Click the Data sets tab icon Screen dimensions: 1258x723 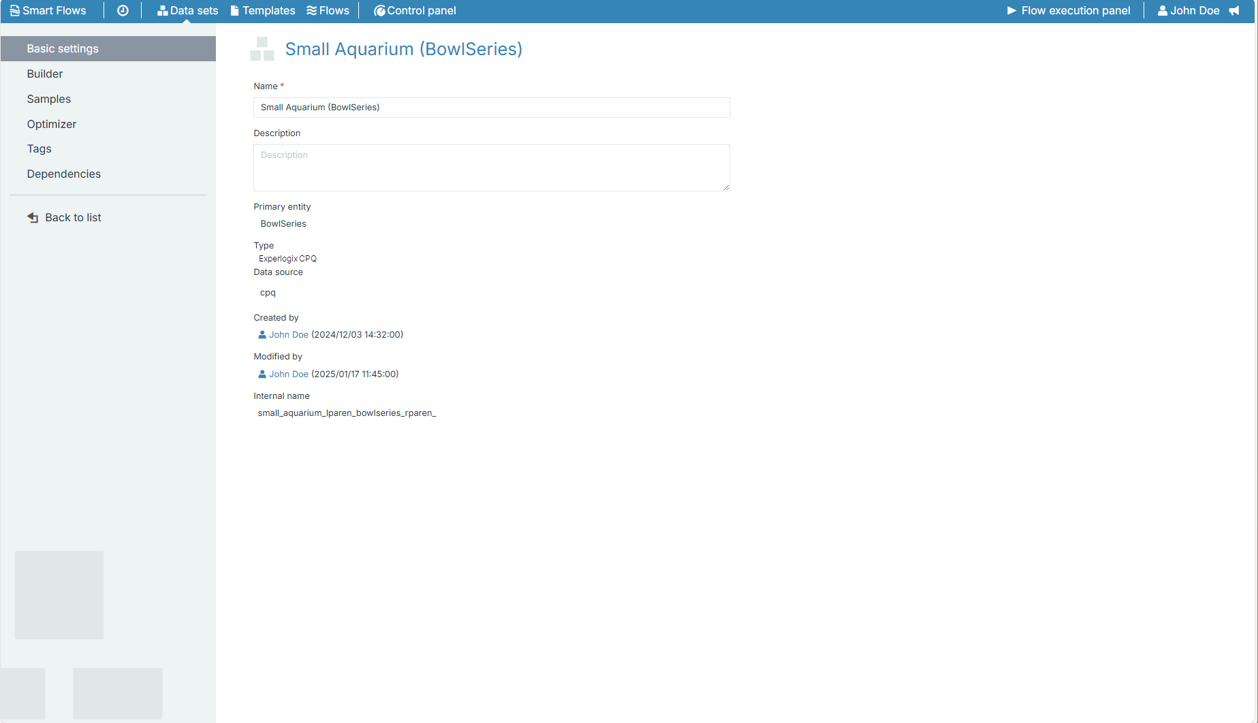click(162, 11)
